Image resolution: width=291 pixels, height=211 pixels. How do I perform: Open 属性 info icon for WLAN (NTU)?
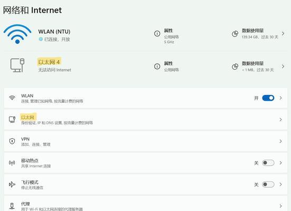tap(157, 34)
